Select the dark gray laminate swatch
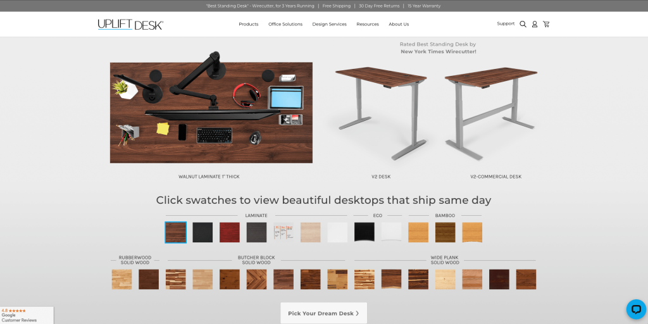 pyautogui.click(x=257, y=232)
